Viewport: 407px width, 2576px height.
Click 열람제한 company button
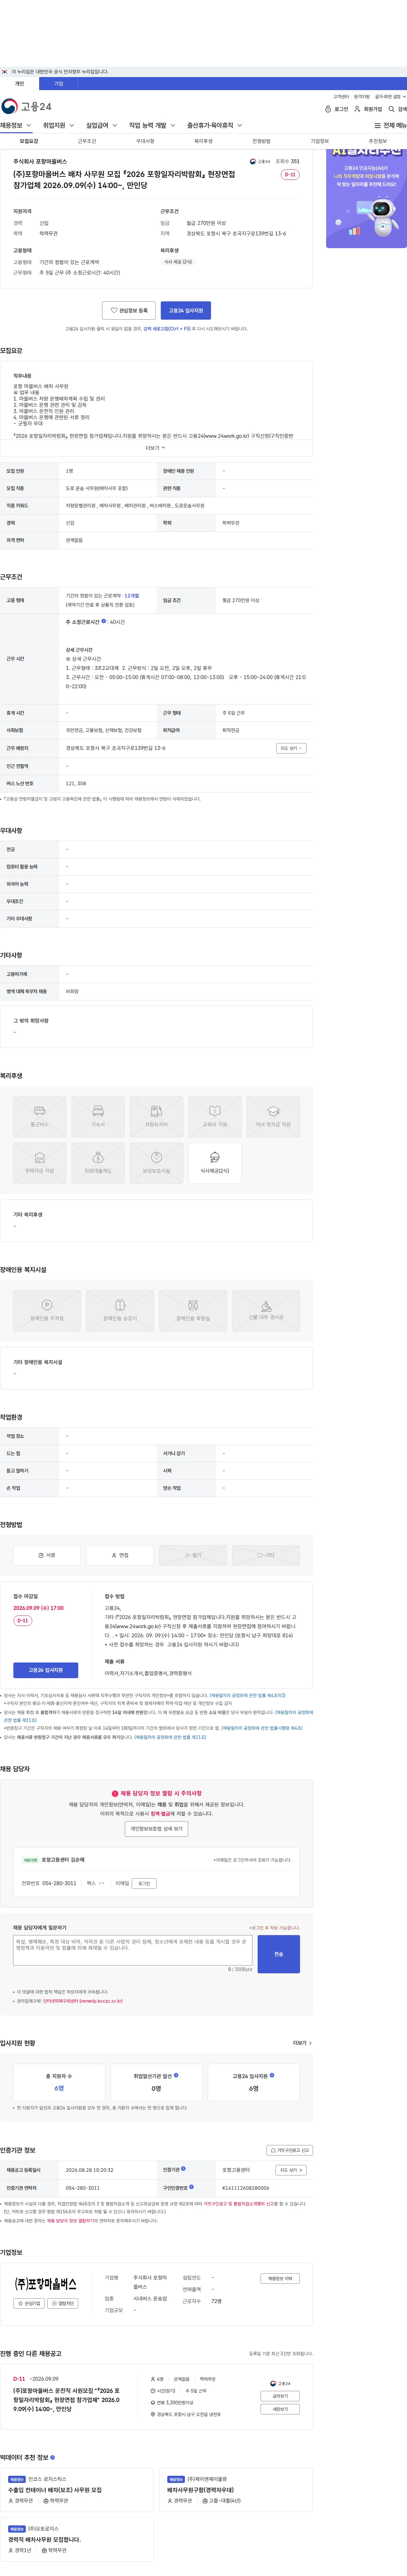point(63,2303)
